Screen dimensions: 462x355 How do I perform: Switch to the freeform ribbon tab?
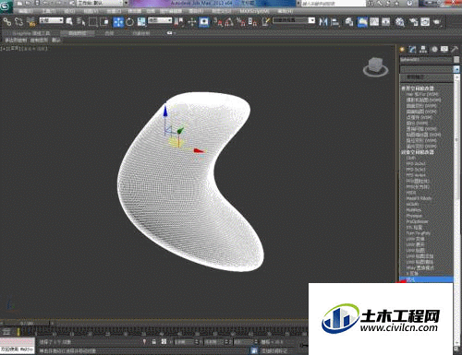click(x=78, y=33)
